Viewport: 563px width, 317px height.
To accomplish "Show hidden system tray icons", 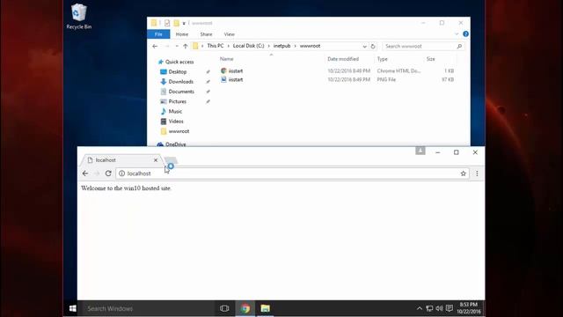I will coord(419,308).
